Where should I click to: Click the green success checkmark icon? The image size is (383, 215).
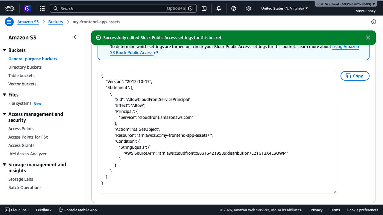(x=98, y=38)
